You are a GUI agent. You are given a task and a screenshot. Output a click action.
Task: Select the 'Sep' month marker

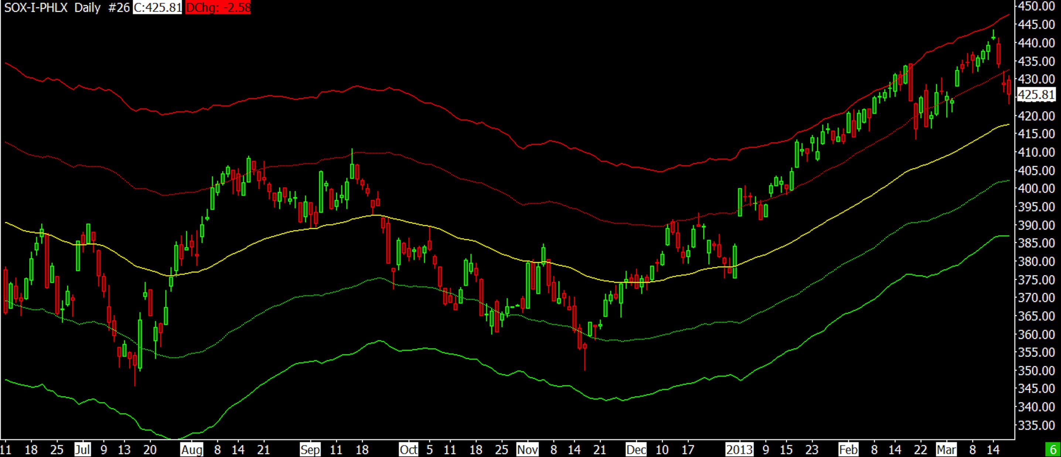310,449
